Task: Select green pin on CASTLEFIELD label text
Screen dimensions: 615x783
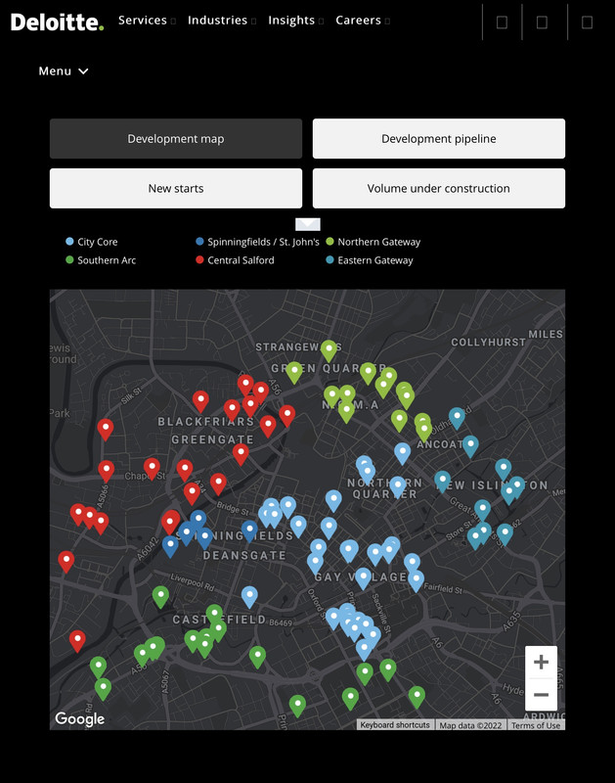Action: click(x=214, y=617)
